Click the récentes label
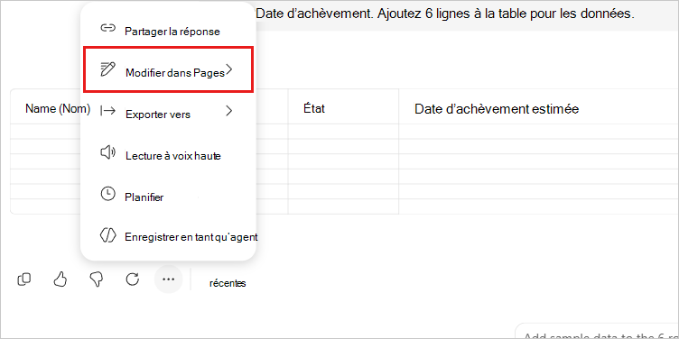 (228, 283)
